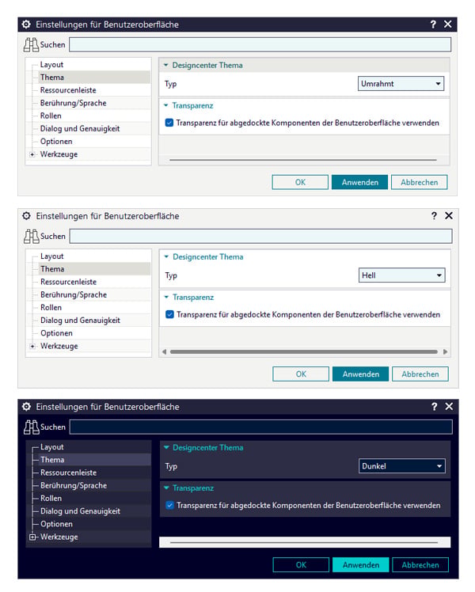
Task: Select Layout in the Dunkel dialog tree
Action: 52,446
